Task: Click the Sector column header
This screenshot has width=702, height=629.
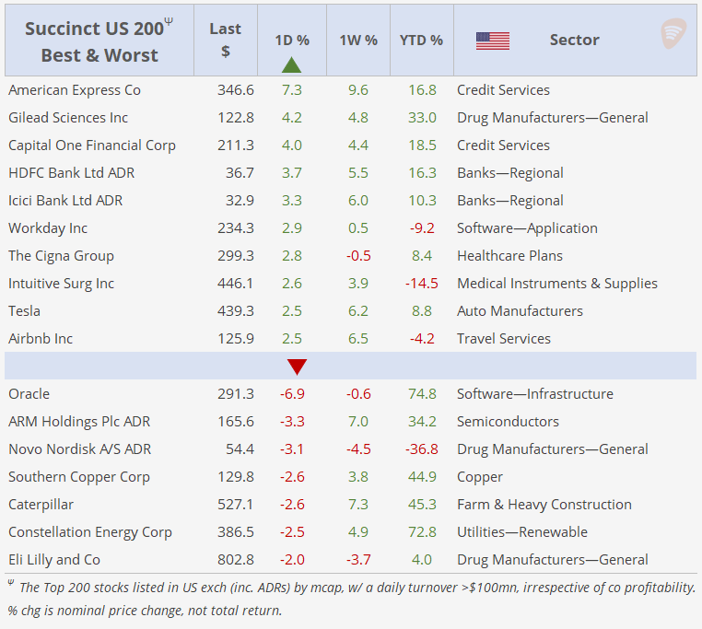Action: point(574,40)
